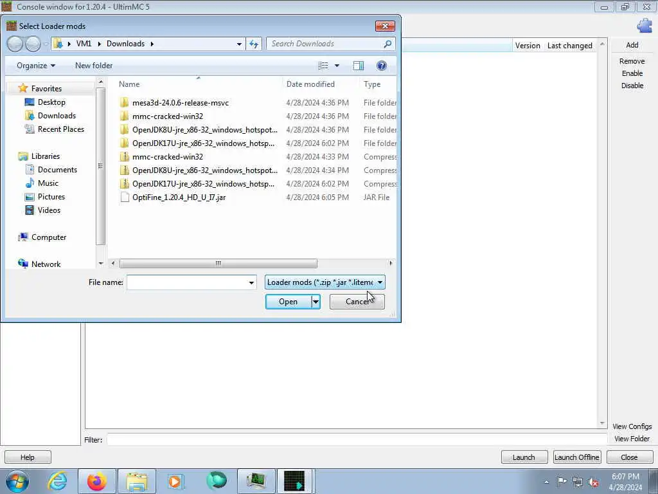Click the Back navigation arrow in file dialog
Viewport: 658px width, 494px height.
pos(15,44)
